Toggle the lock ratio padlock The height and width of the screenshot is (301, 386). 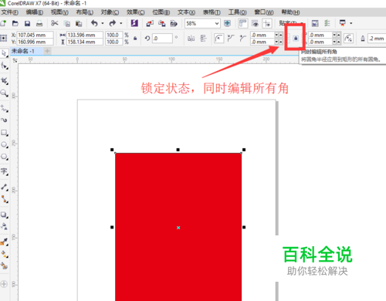135,39
